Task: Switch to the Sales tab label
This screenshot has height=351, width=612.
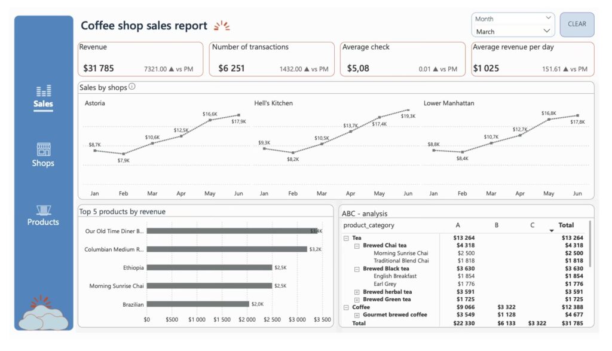Action: pyautogui.click(x=43, y=104)
